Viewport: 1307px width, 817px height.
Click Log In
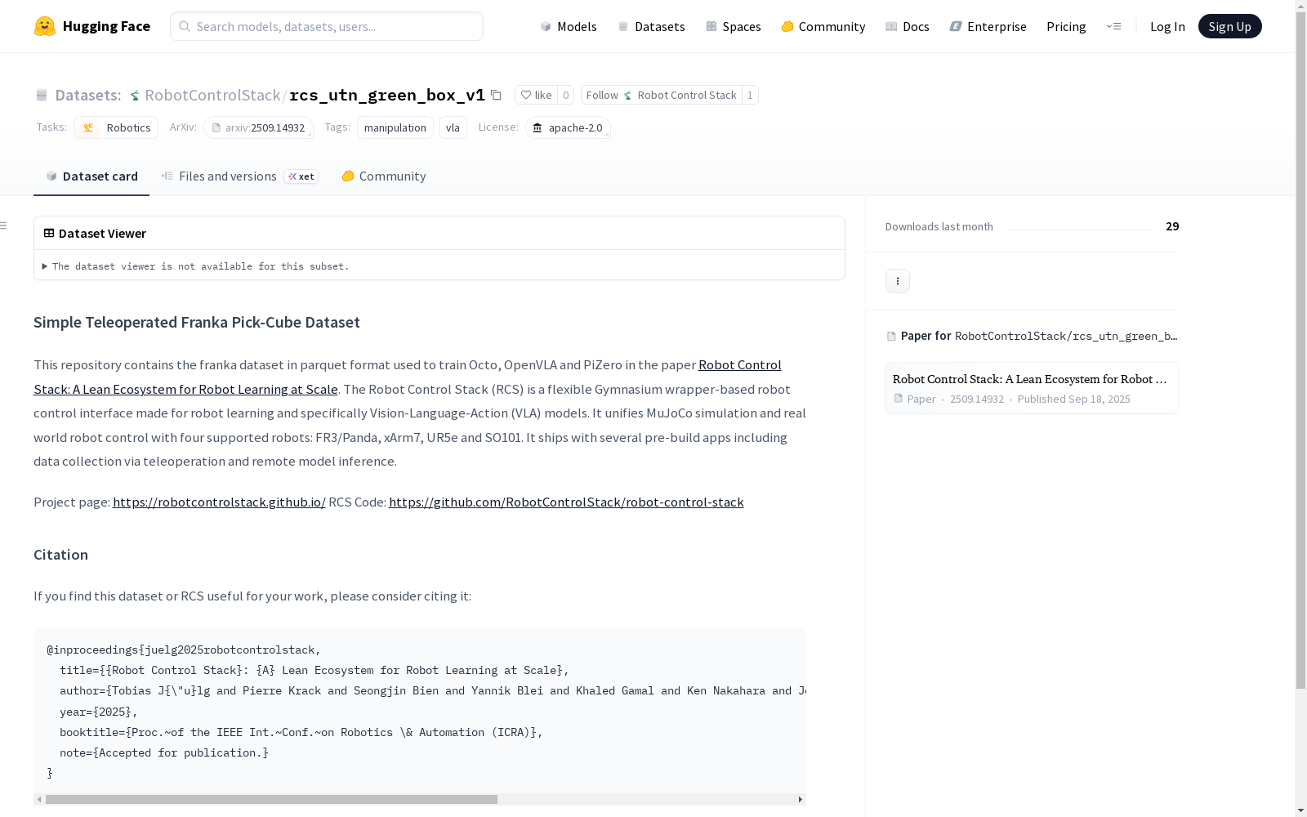(1167, 26)
